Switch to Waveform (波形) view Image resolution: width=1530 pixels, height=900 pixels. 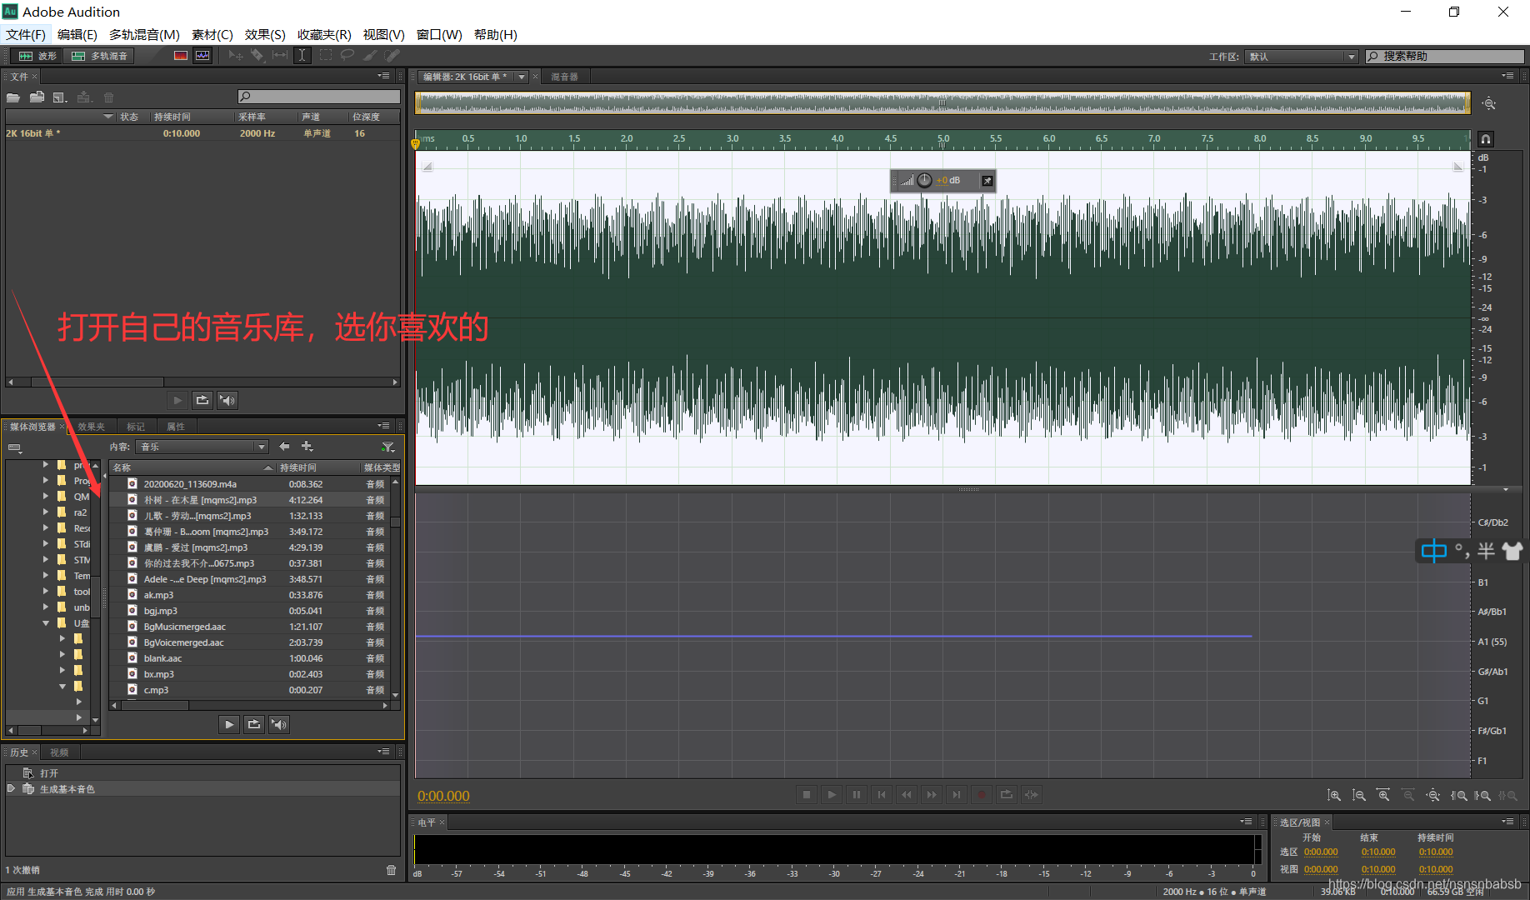tap(37, 56)
